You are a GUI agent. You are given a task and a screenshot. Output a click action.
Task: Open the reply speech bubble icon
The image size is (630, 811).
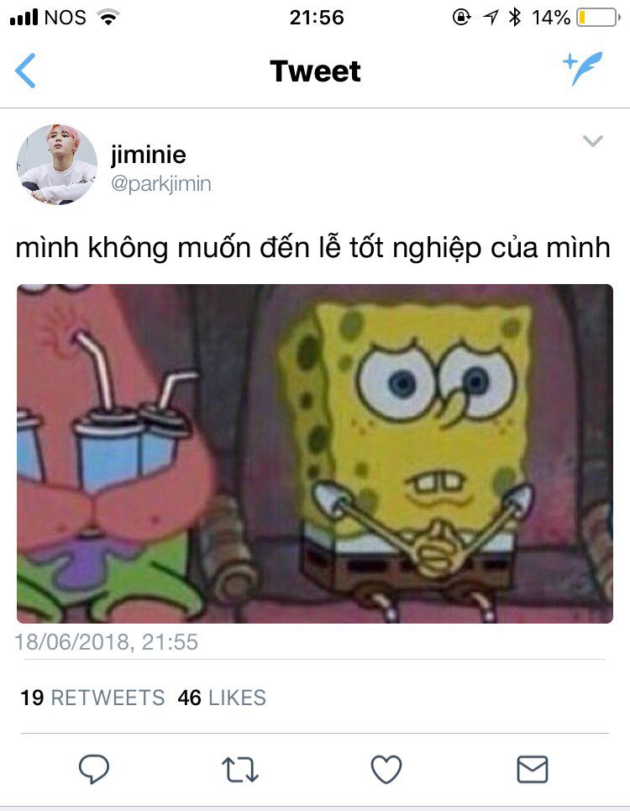[93, 769]
